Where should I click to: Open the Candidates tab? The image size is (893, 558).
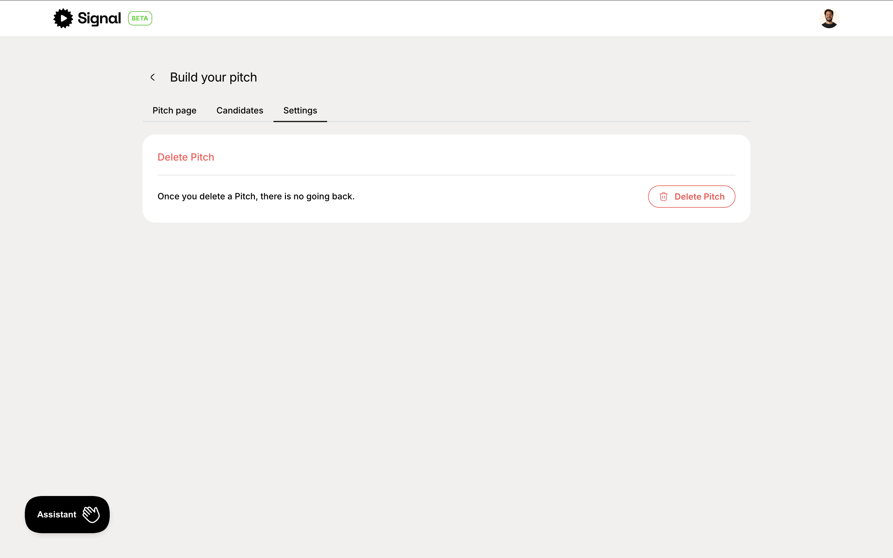pos(239,110)
